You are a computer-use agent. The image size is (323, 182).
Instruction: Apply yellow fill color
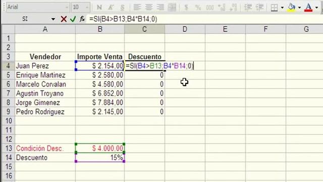coord(291,8)
